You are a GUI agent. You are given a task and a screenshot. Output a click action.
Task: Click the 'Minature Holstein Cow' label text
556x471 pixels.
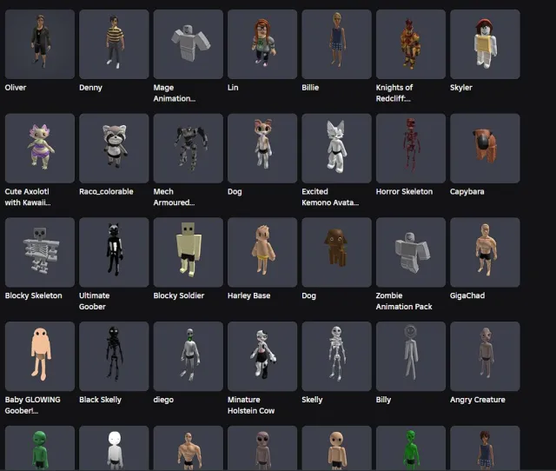[x=251, y=405]
